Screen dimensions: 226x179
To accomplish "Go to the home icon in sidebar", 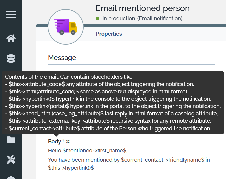I will coord(11,38).
